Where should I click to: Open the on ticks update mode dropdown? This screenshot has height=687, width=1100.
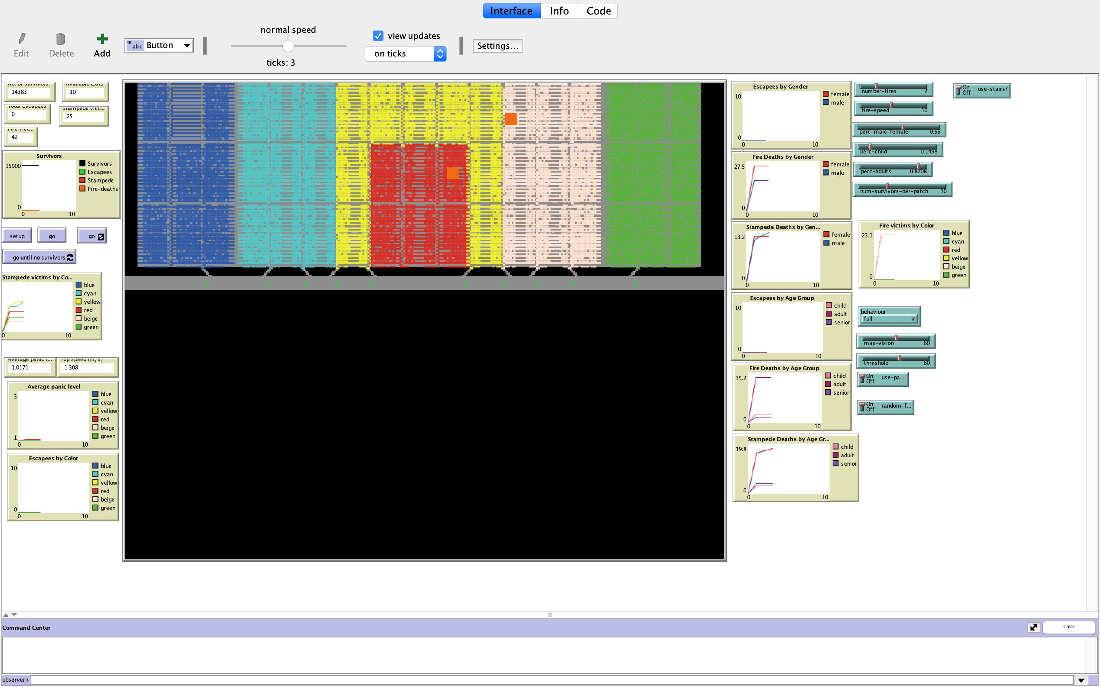tap(406, 53)
